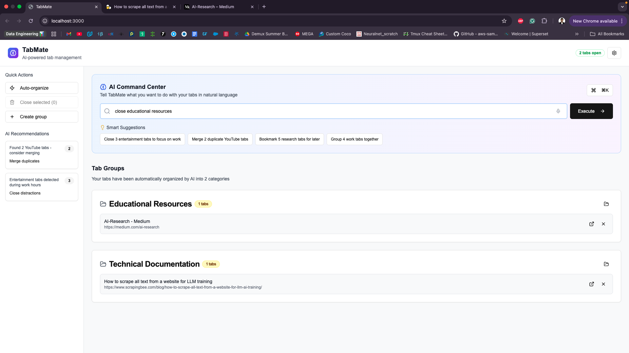Click the command shortcut ⌘K button
The height and width of the screenshot is (353, 629).
click(x=600, y=90)
